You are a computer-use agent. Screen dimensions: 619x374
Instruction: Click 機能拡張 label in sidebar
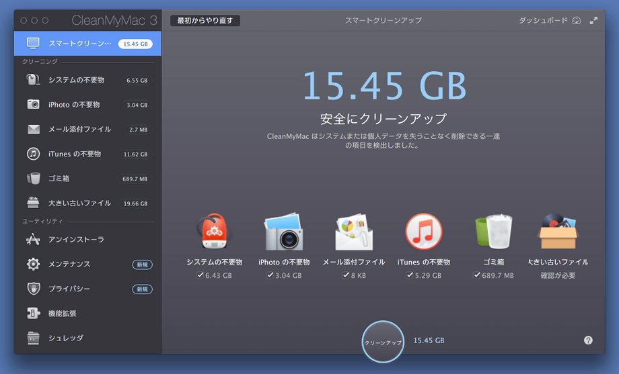click(x=63, y=314)
